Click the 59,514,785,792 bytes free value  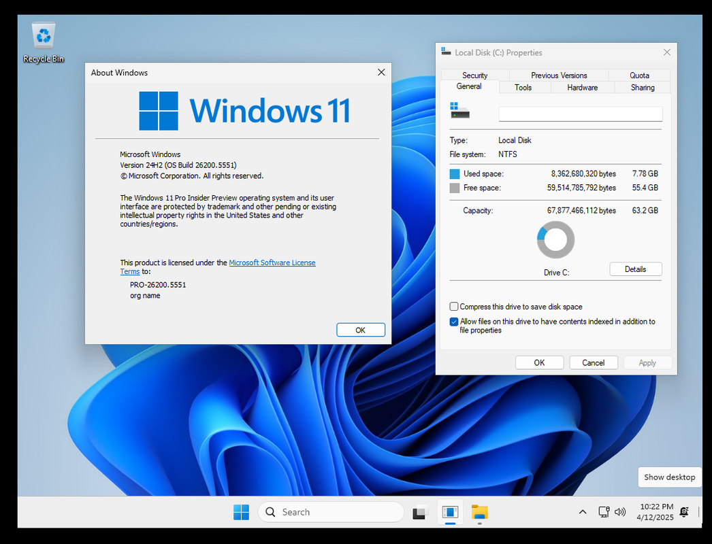click(581, 188)
